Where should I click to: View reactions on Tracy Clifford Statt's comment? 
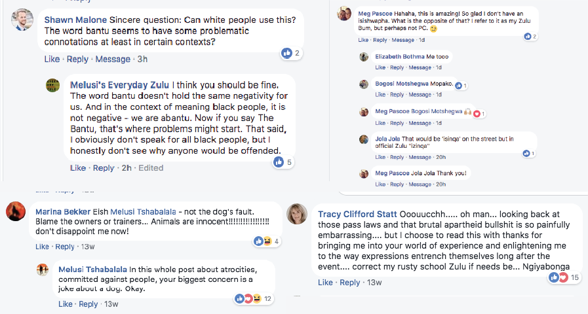coord(559,277)
